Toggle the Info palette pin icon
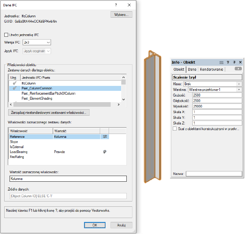 (234, 62)
